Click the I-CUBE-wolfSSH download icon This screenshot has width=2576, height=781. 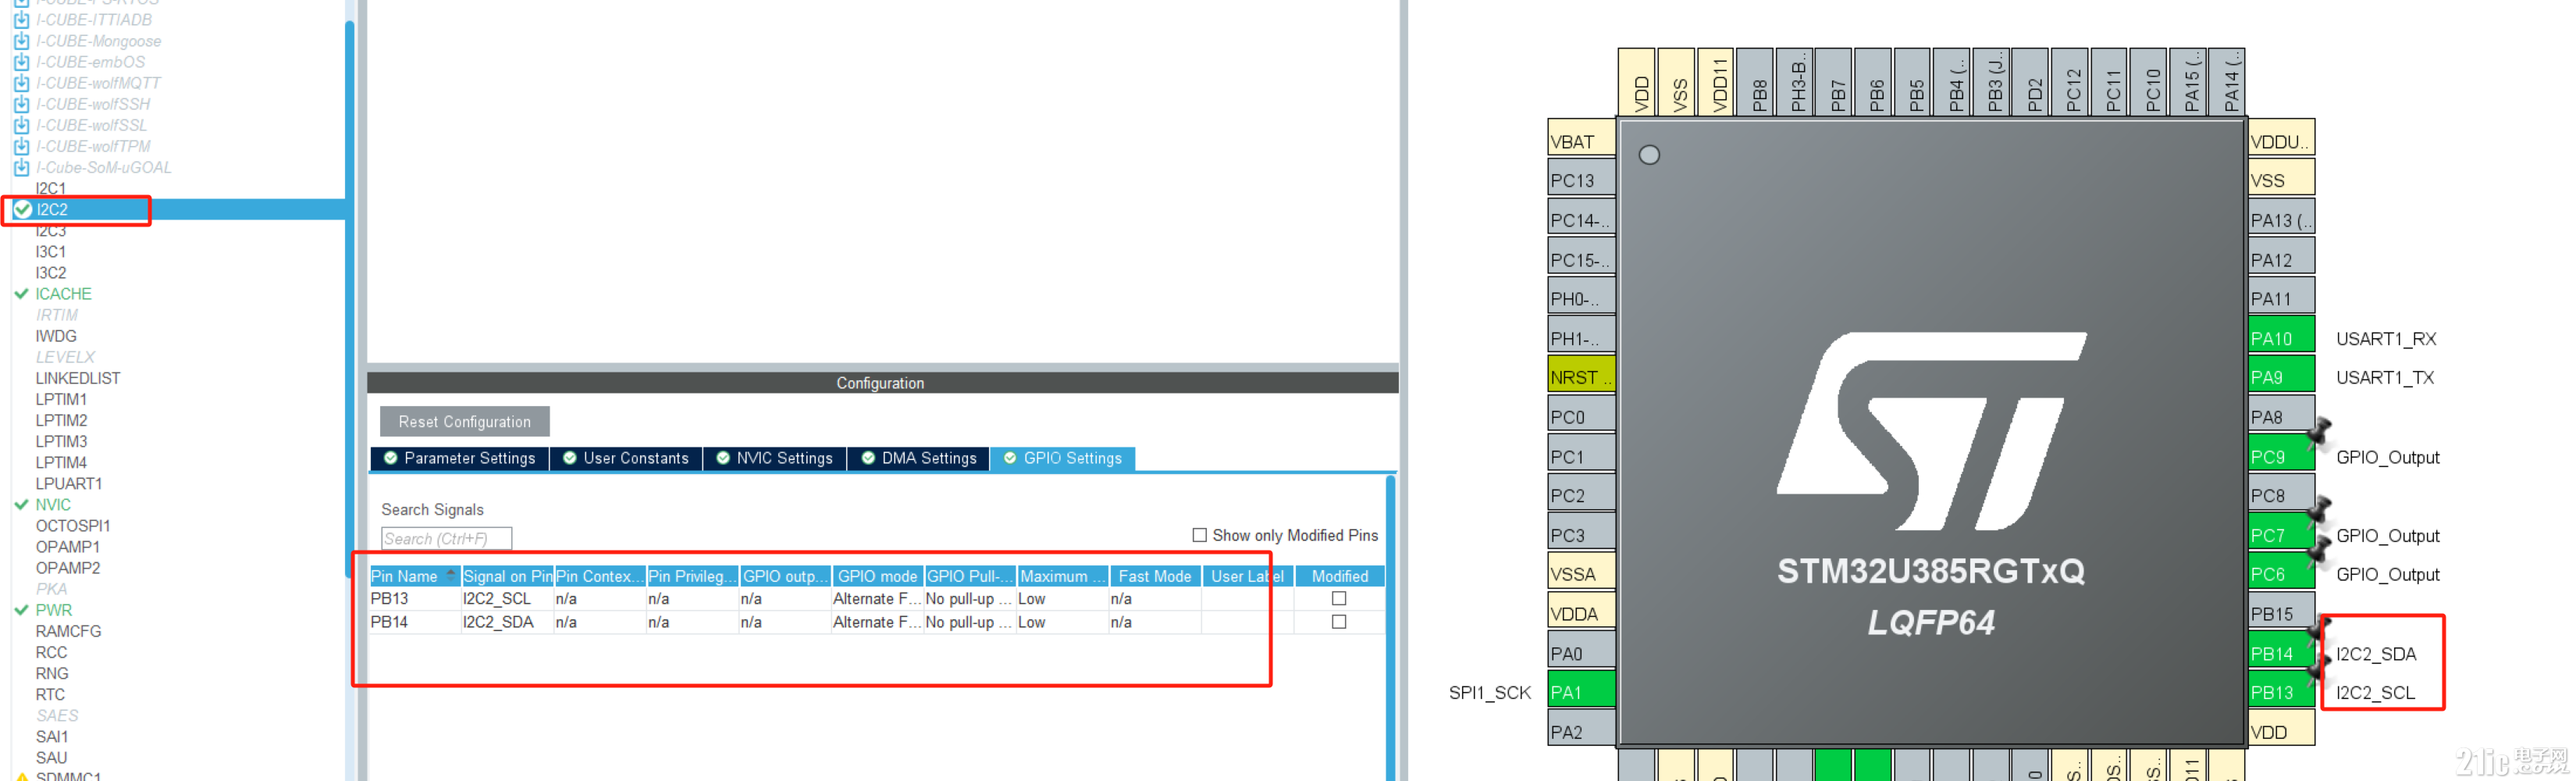(x=22, y=104)
